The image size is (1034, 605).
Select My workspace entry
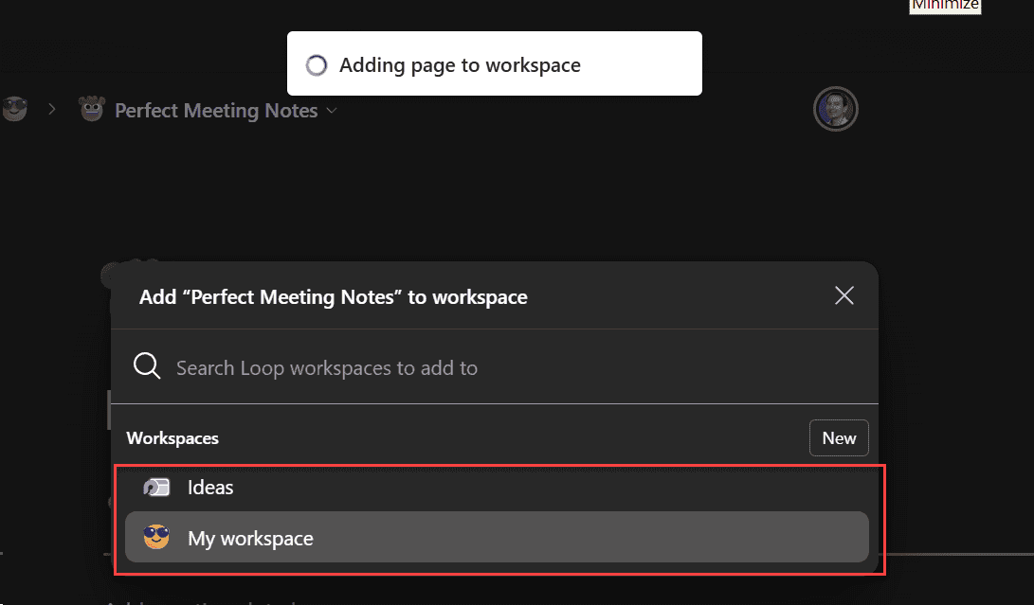(497, 537)
